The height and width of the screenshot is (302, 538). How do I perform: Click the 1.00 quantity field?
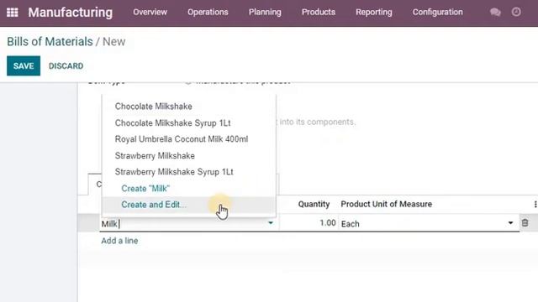click(309, 223)
